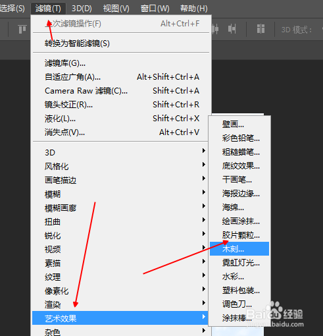Image resolution: width=323 pixels, height=336 pixels.
Task: Apply the 海报边缘... filter
Action: pos(239,194)
